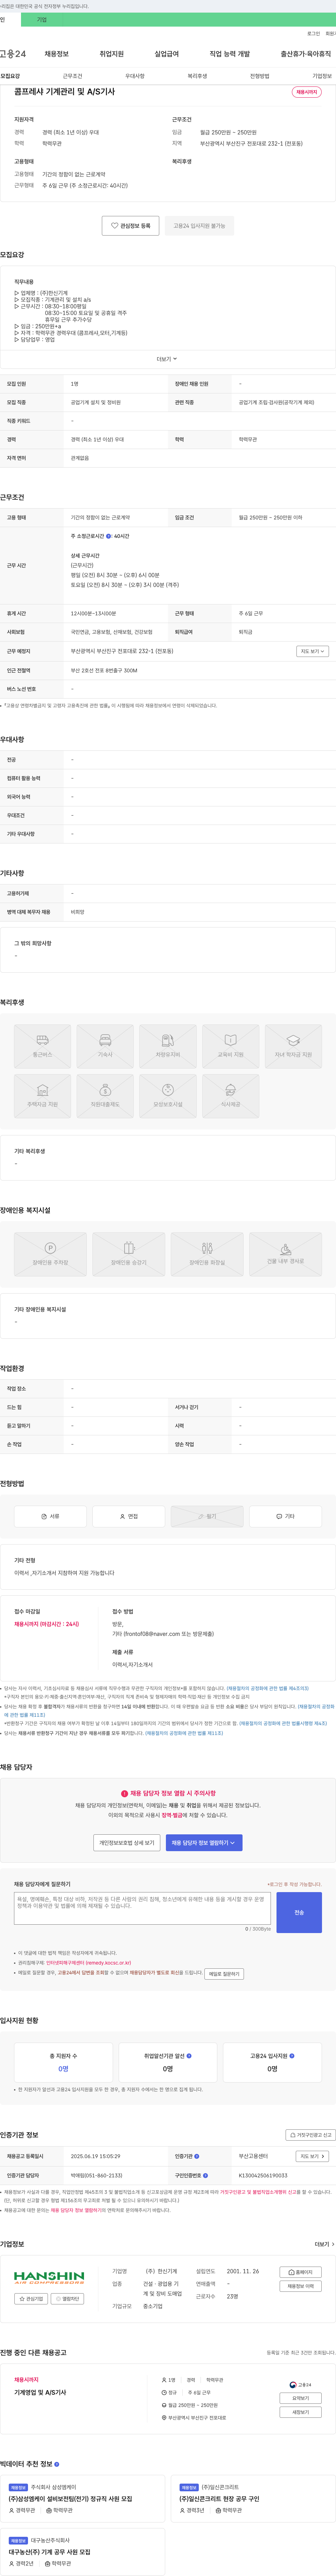Open the 직업 능력 개발 menu
Viewport: 336px width, 2576px height.
point(230,54)
